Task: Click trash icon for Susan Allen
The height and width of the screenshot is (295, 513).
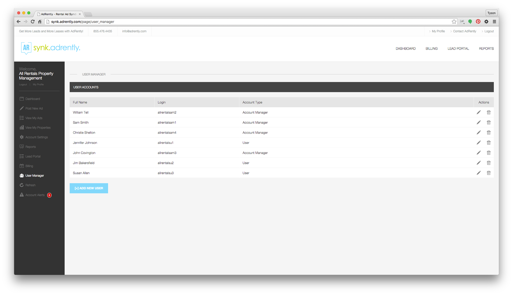Action: tap(489, 173)
